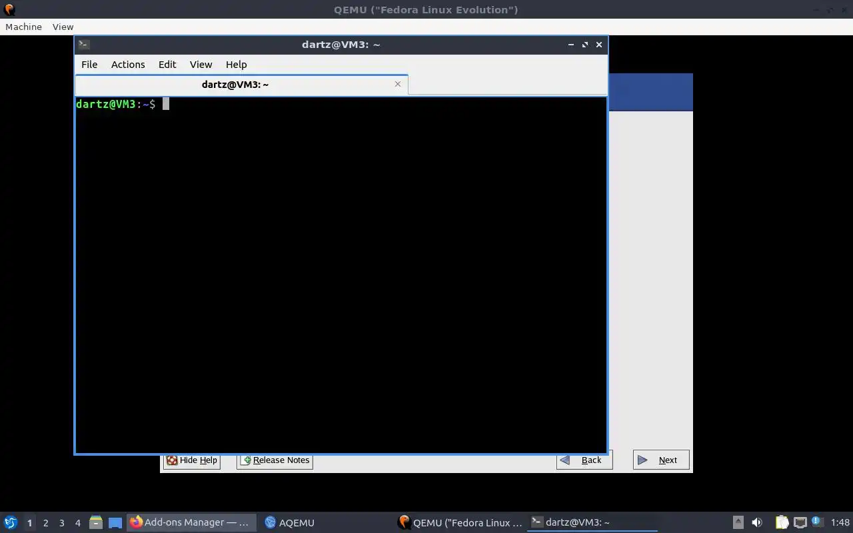The width and height of the screenshot is (853, 533).
Task: Click the 1:48 panel clock
Action: (840, 523)
